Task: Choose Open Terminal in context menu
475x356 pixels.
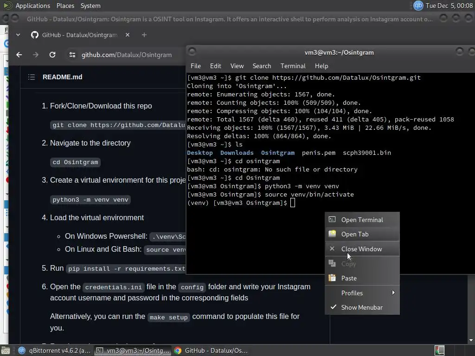Action: pos(362,220)
